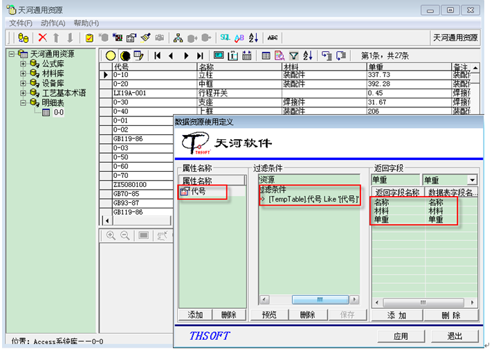494x351 pixels.
Task: Select the [TempTable].代号 Like filter row
Action: click(309, 199)
